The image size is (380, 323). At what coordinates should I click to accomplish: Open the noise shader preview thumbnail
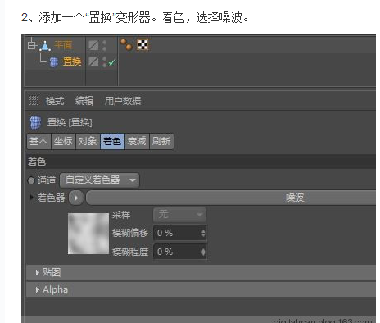click(x=88, y=234)
